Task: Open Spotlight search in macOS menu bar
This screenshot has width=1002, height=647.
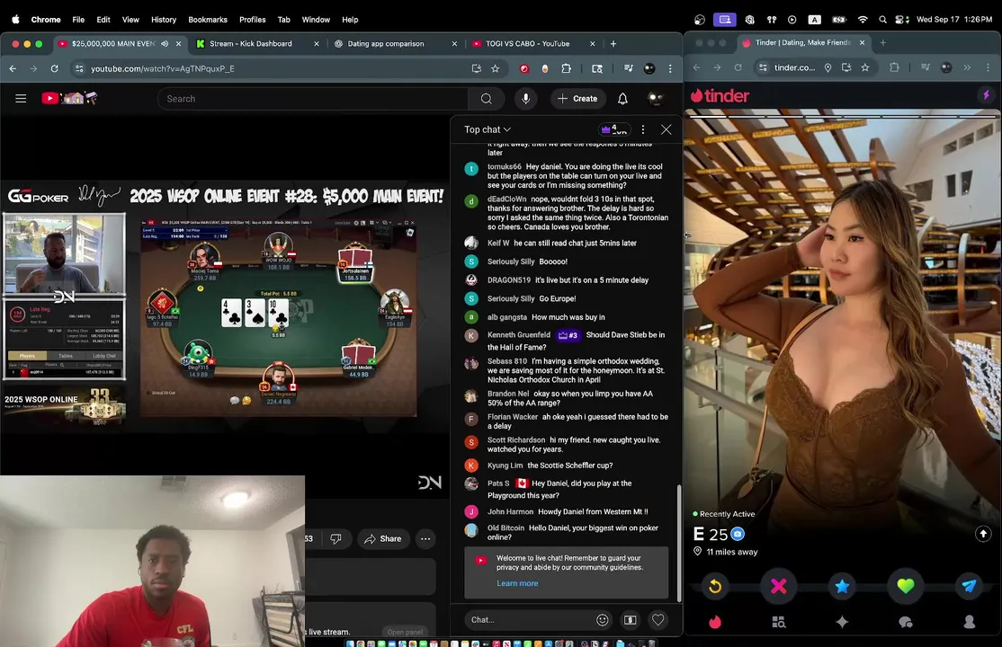Action: tap(882, 19)
